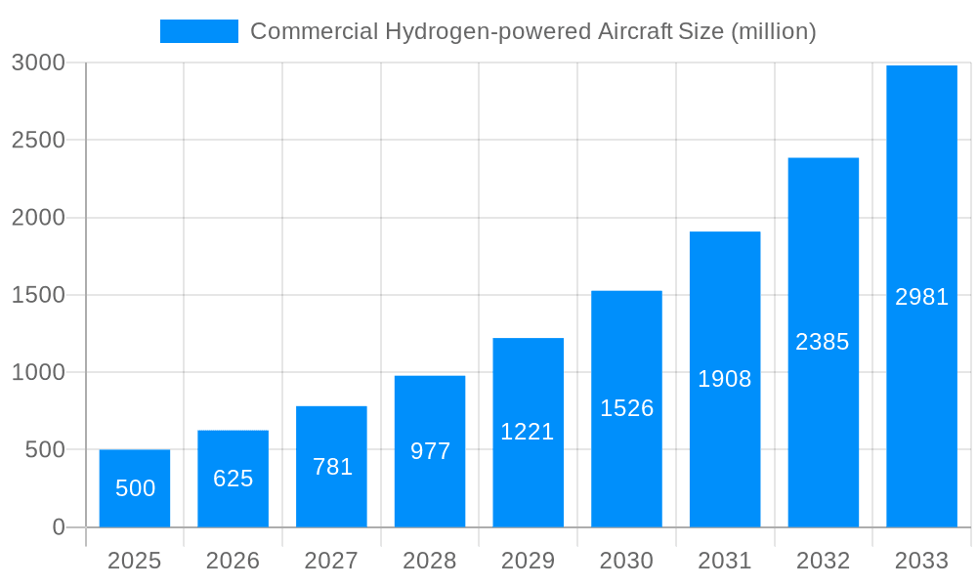This screenshot has height=586, width=977.
Task: Select the 2029 bar showing 1221
Action: [x=529, y=430]
